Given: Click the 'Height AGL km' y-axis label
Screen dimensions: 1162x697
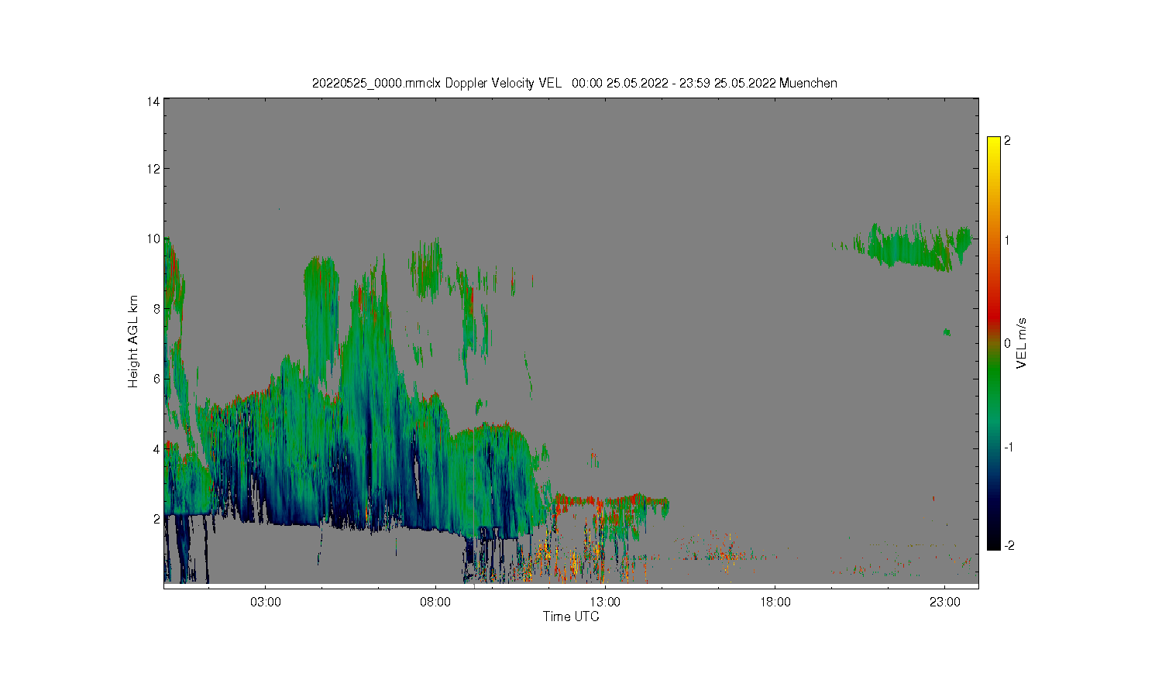Looking at the screenshot, I should point(133,342).
